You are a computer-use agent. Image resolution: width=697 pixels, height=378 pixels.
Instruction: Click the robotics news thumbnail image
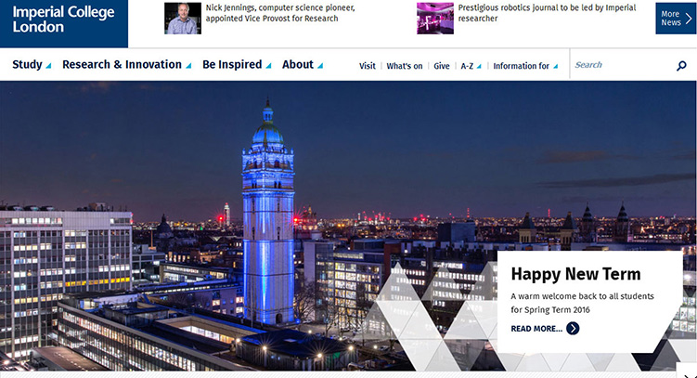coord(434,19)
